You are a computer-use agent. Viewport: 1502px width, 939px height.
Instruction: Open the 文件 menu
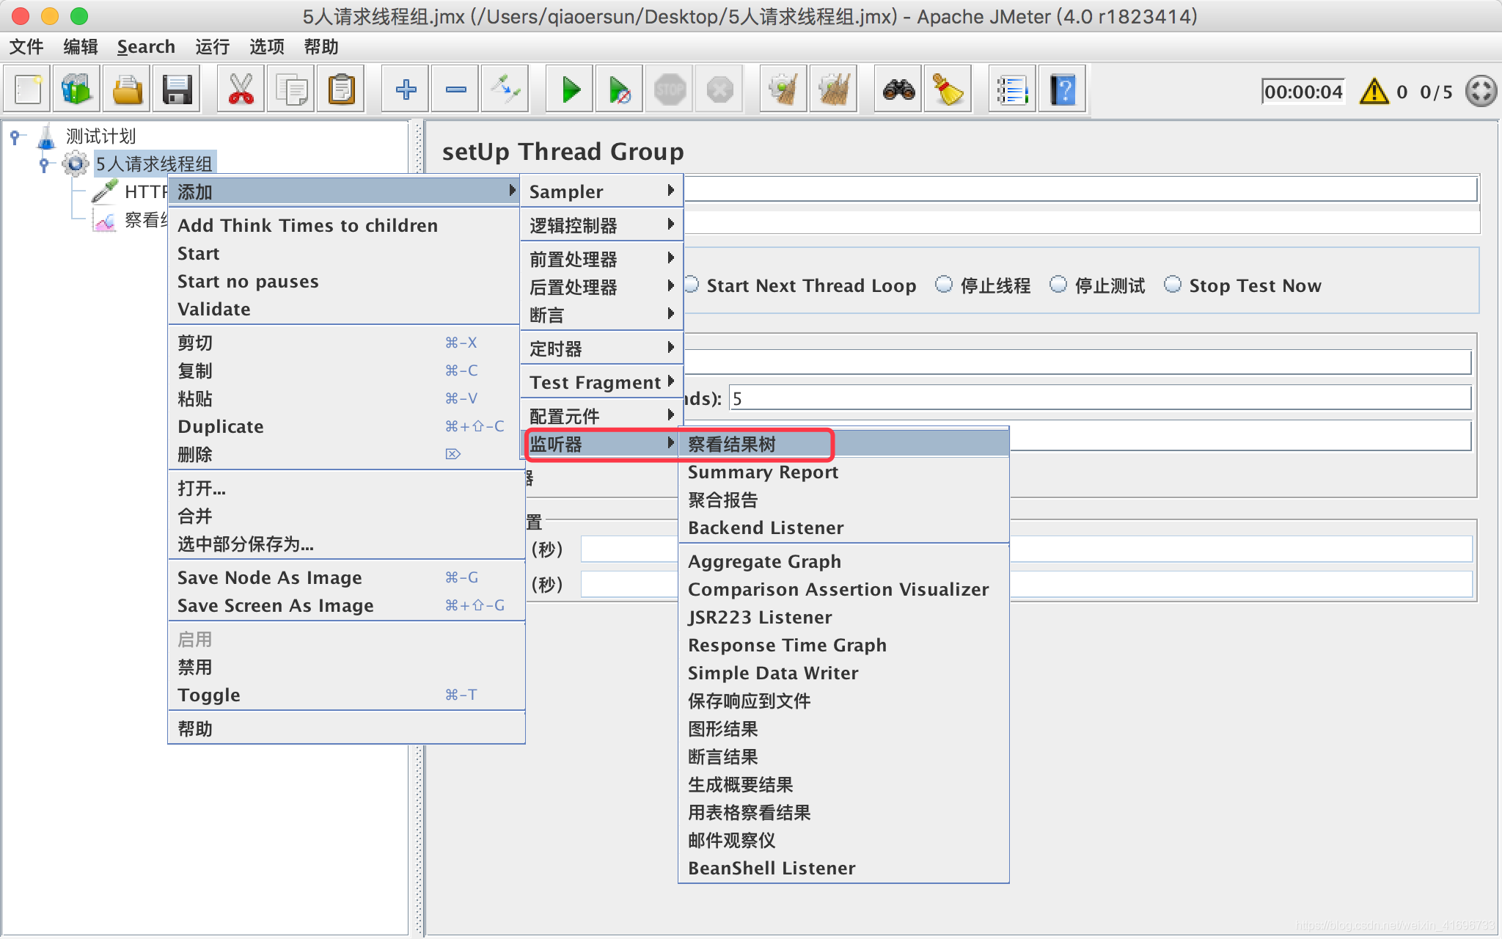pos(26,47)
